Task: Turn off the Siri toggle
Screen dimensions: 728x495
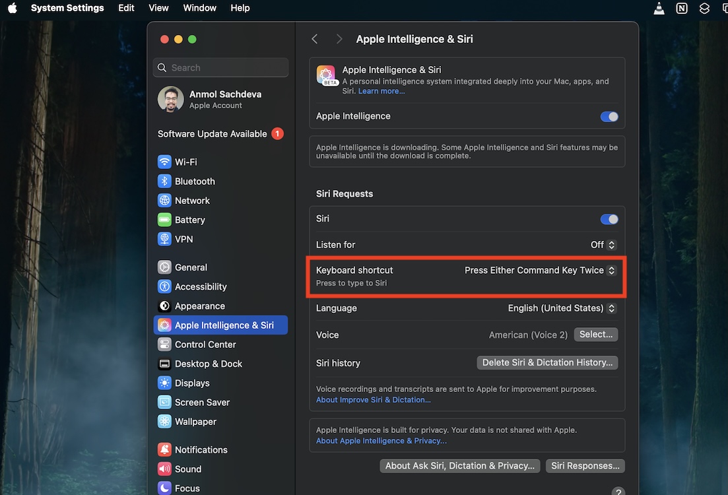Action: point(609,218)
